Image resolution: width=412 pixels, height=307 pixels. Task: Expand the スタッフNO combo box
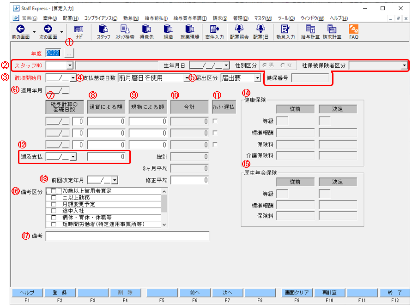pyautogui.click(x=70, y=65)
